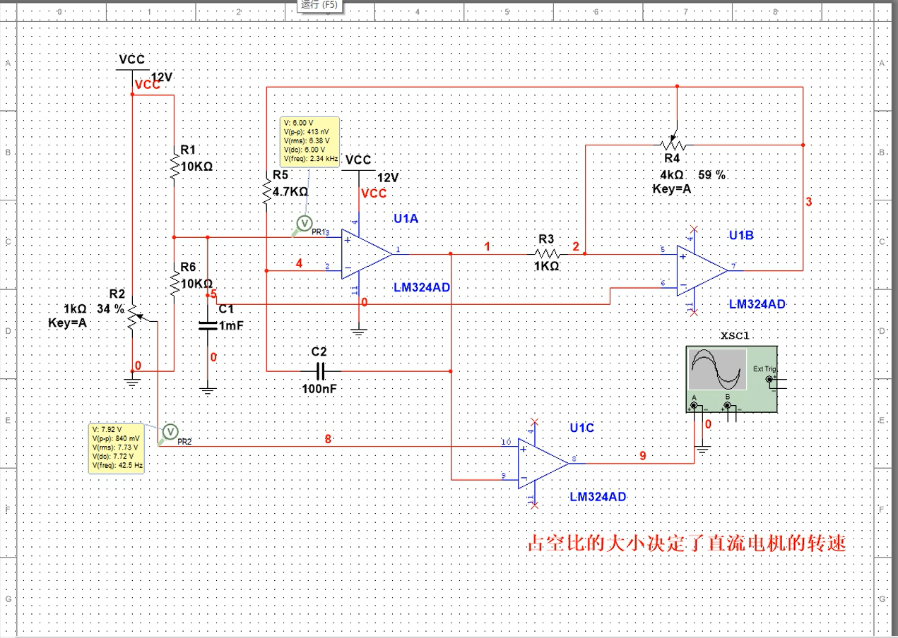Click the R2 1kΩ potentiometer
This screenshot has width=898, height=638.
tap(132, 320)
